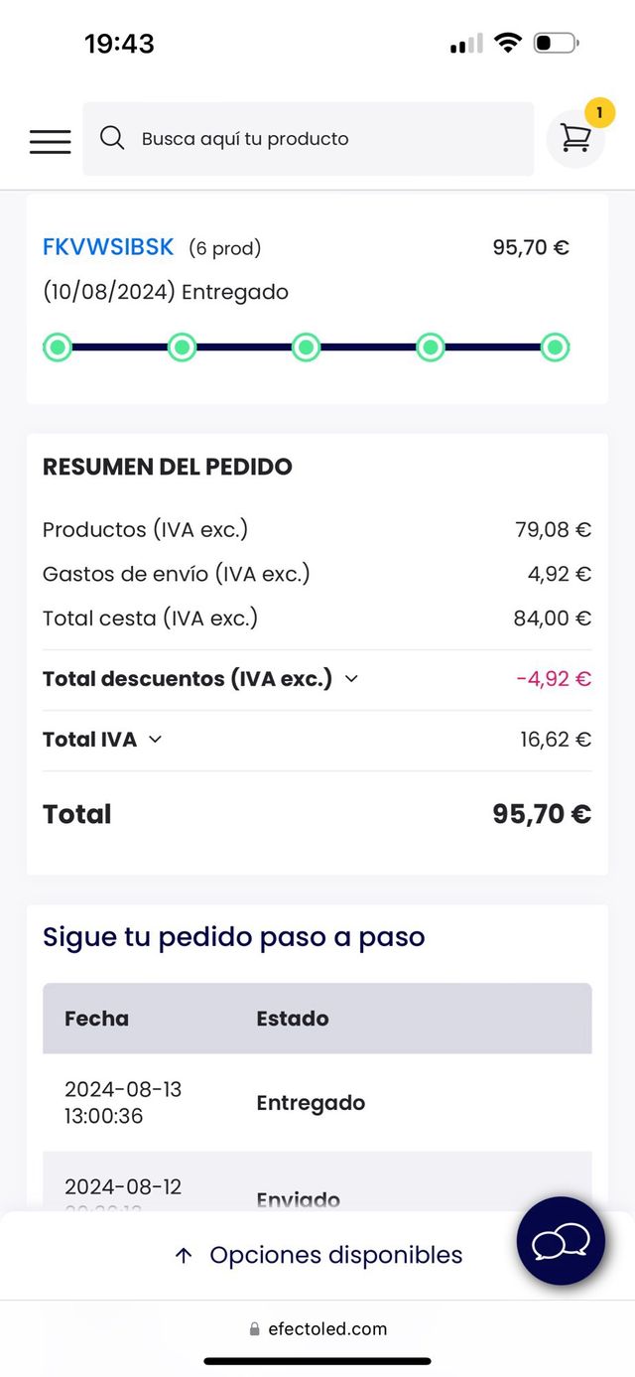Tap the up arrow beside Opciones disponibles

pyautogui.click(x=184, y=1256)
